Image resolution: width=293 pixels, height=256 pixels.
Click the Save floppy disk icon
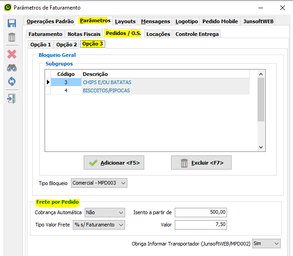12,23
